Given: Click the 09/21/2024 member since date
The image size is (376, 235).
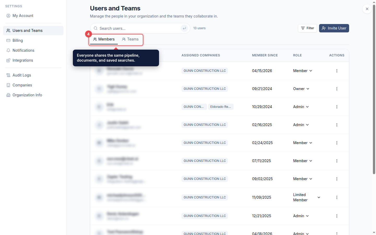Looking at the screenshot, I should [x=262, y=89].
